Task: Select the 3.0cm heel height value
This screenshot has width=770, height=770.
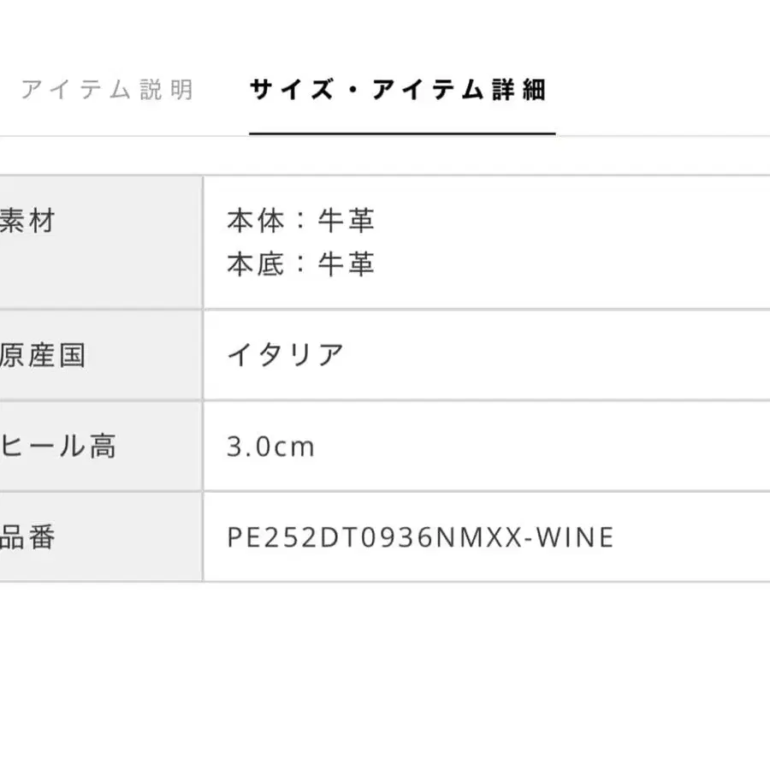Action: click(271, 447)
